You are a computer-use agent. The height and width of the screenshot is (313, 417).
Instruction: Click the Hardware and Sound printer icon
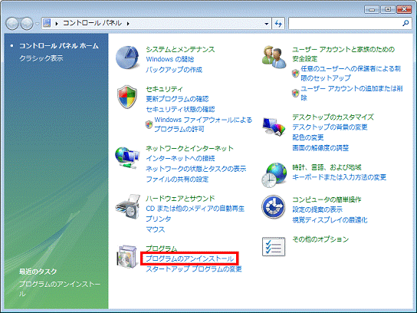[128, 206]
